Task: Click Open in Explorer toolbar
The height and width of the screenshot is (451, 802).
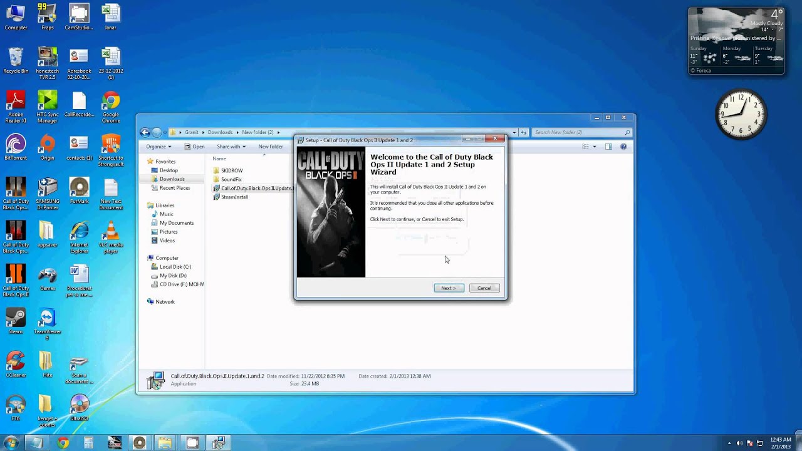Action: point(194,147)
